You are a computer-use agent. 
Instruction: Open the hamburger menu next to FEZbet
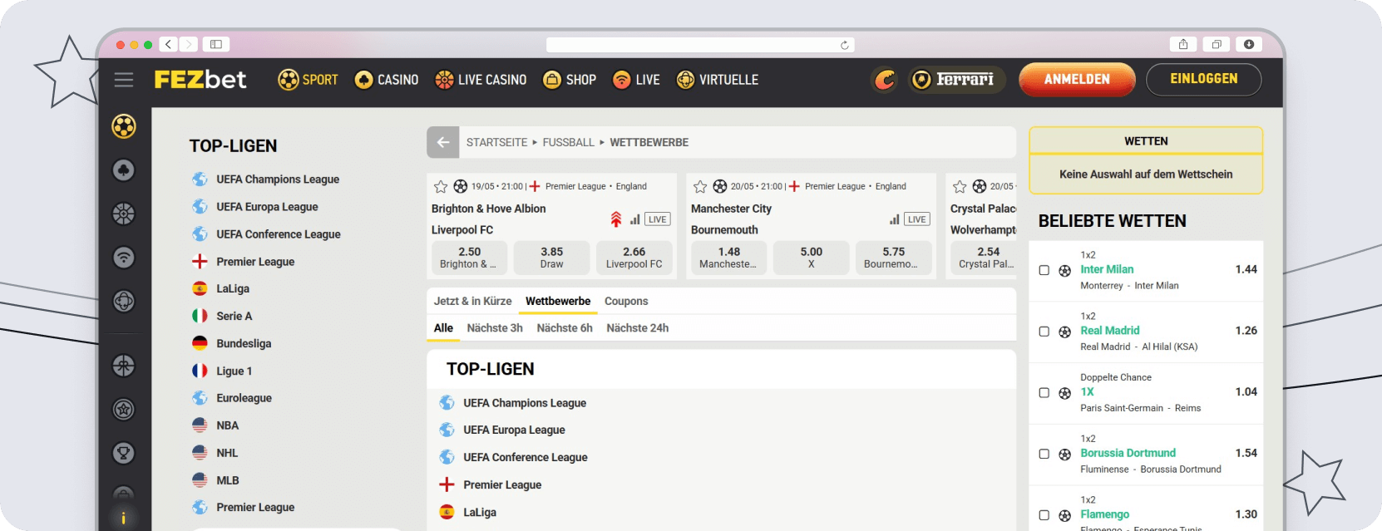[x=124, y=80]
